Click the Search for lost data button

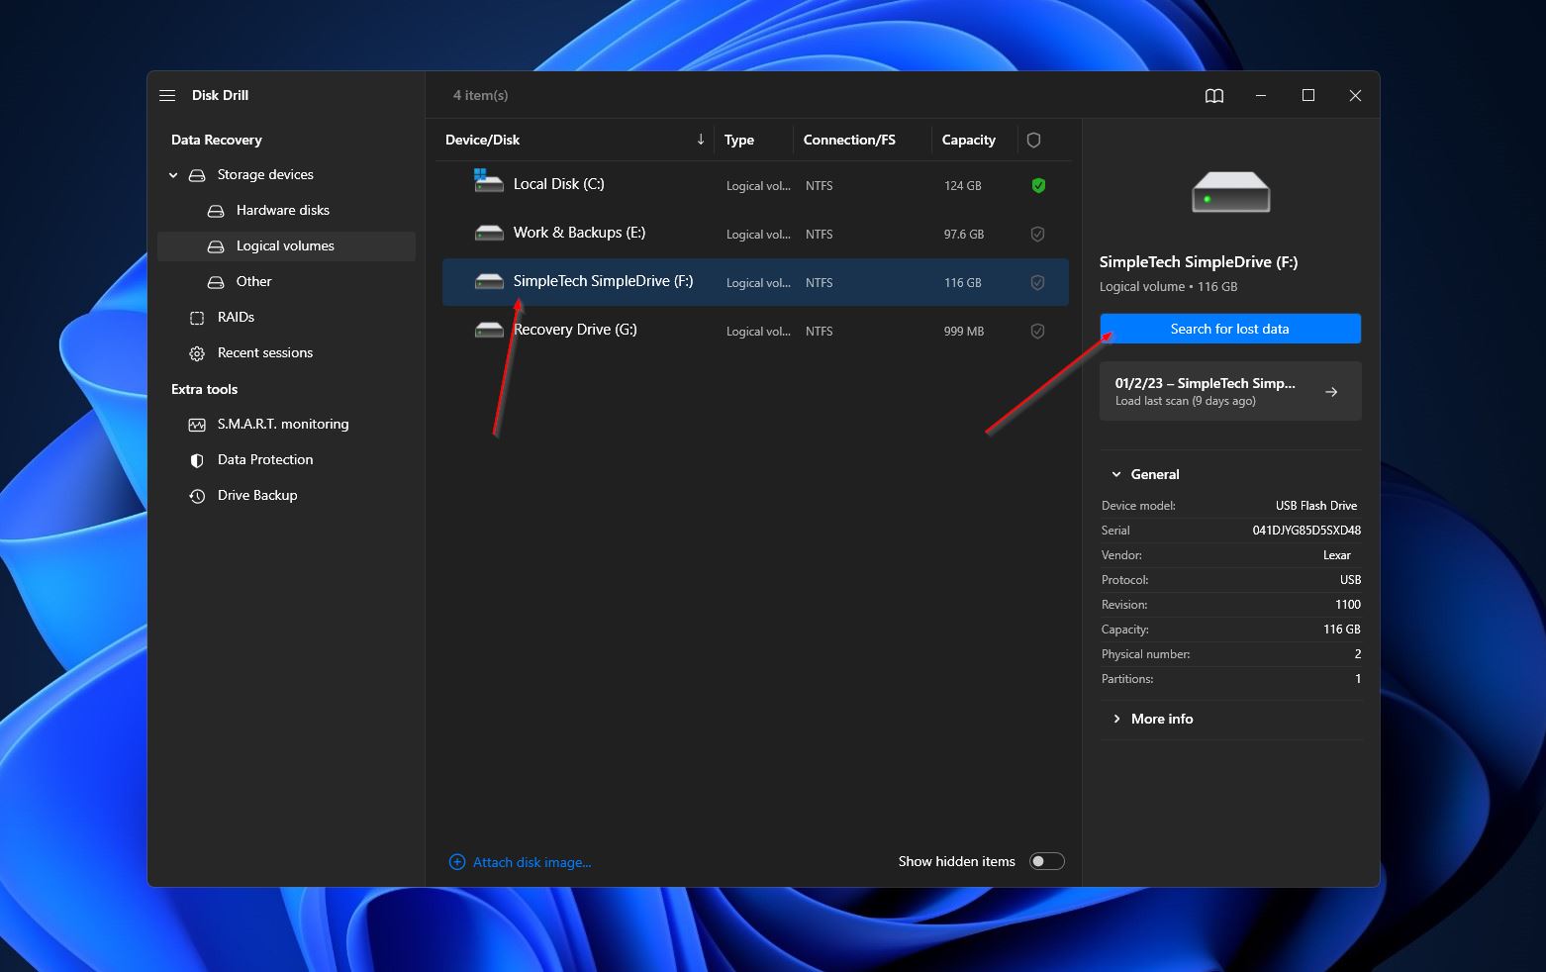click(x=1230, y=329)
